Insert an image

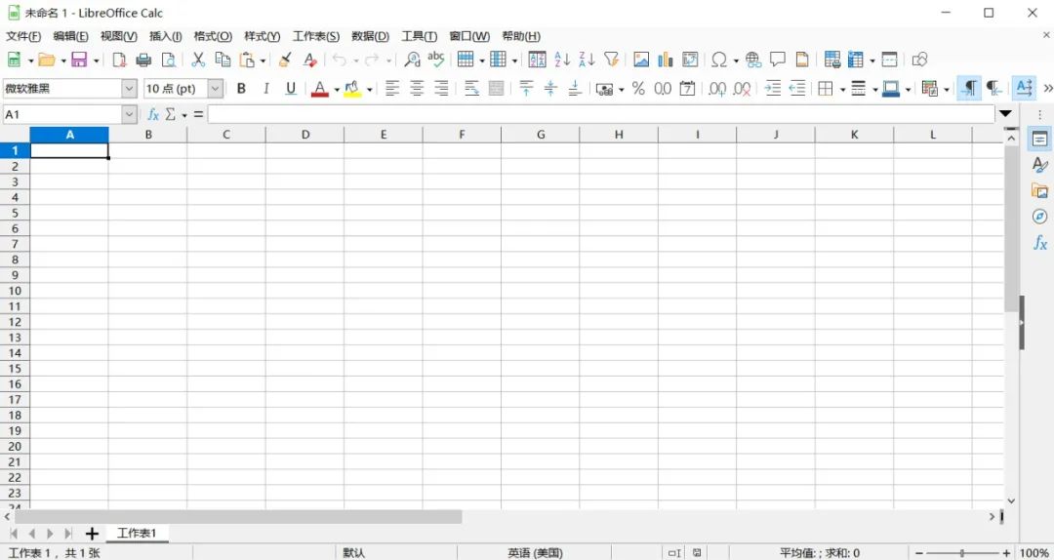tap(641, 60)
